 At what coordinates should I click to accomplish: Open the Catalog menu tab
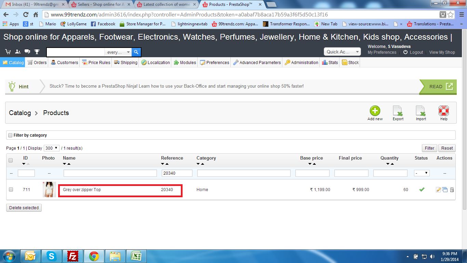[x=13, y=62]
